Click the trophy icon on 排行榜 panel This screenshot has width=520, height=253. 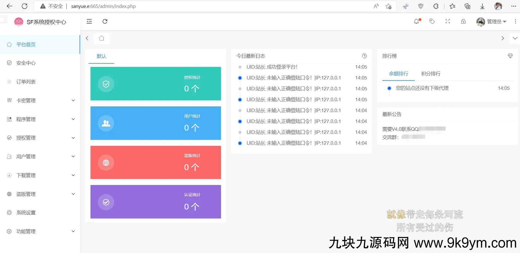click(x=510, y=56)
